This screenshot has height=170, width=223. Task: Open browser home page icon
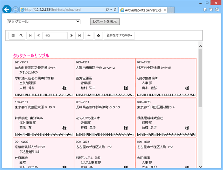pos(205,10)
